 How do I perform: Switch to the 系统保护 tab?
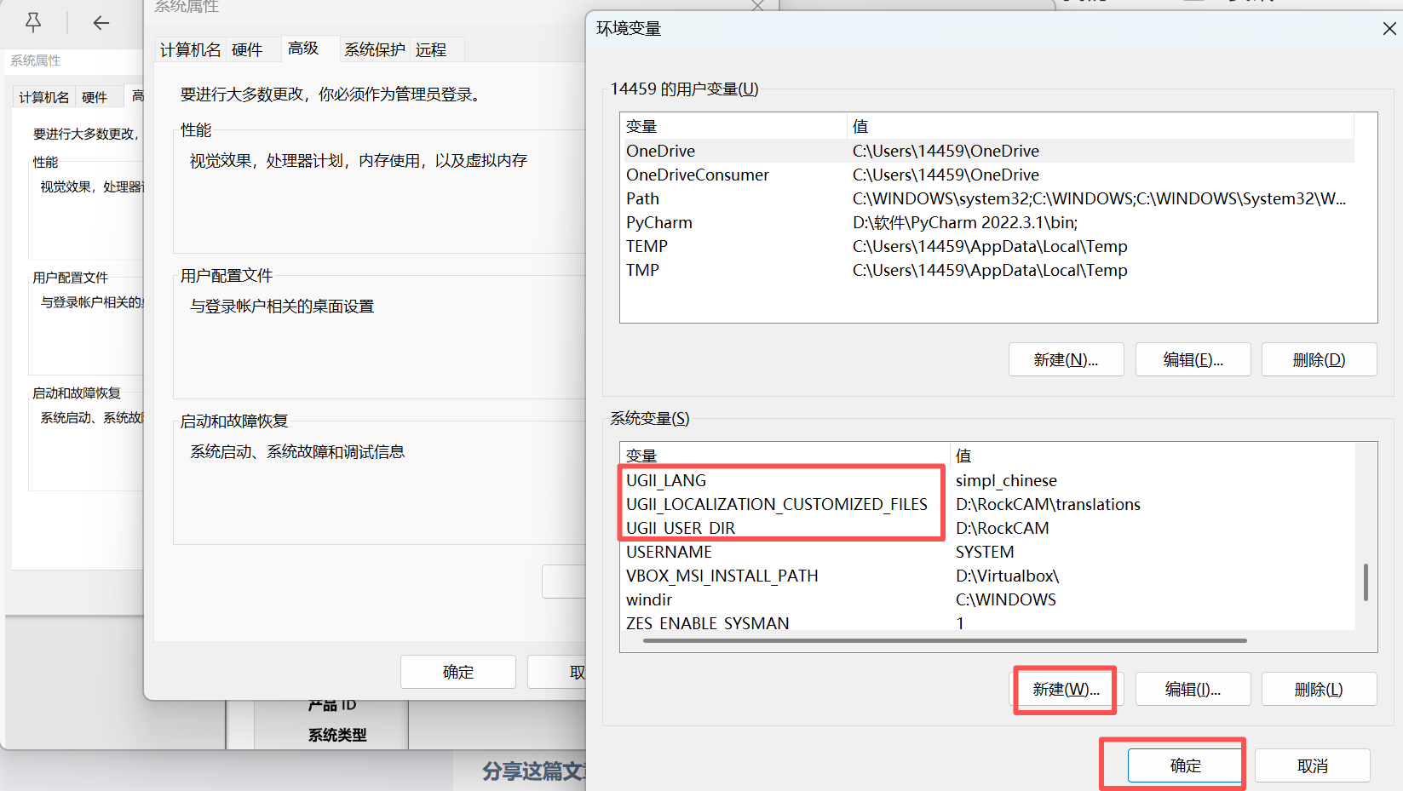[374, 50]
